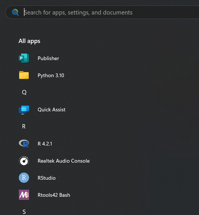
Task: Open the Rtools42 Bash text entry
Action: pyautogui.click(x=54, y=195)
